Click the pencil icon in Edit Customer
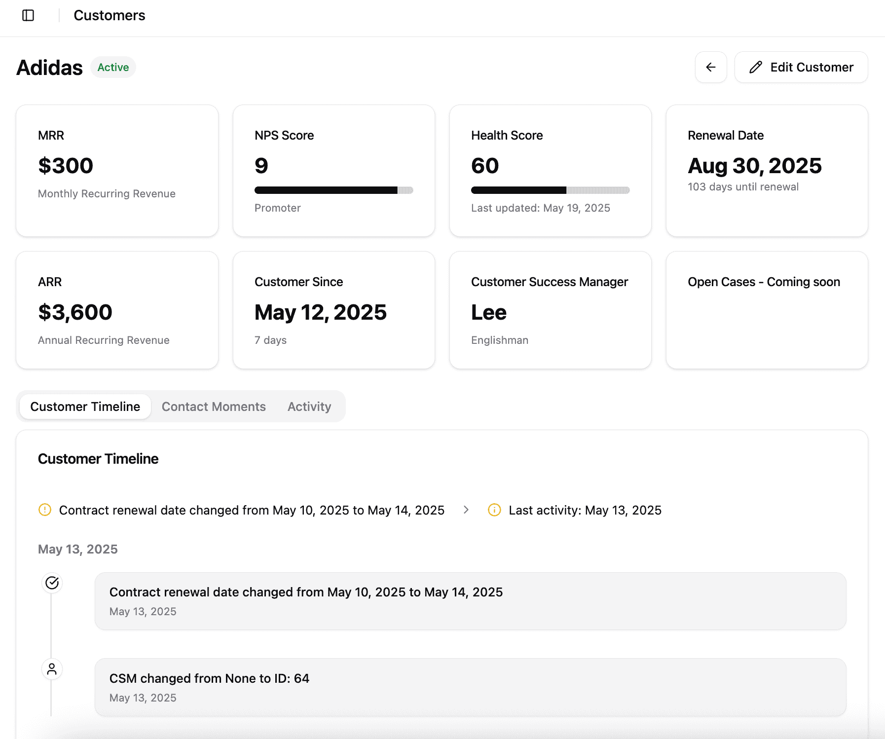The width and height of the screenshot is (885, 739). [x=755, y=67]
